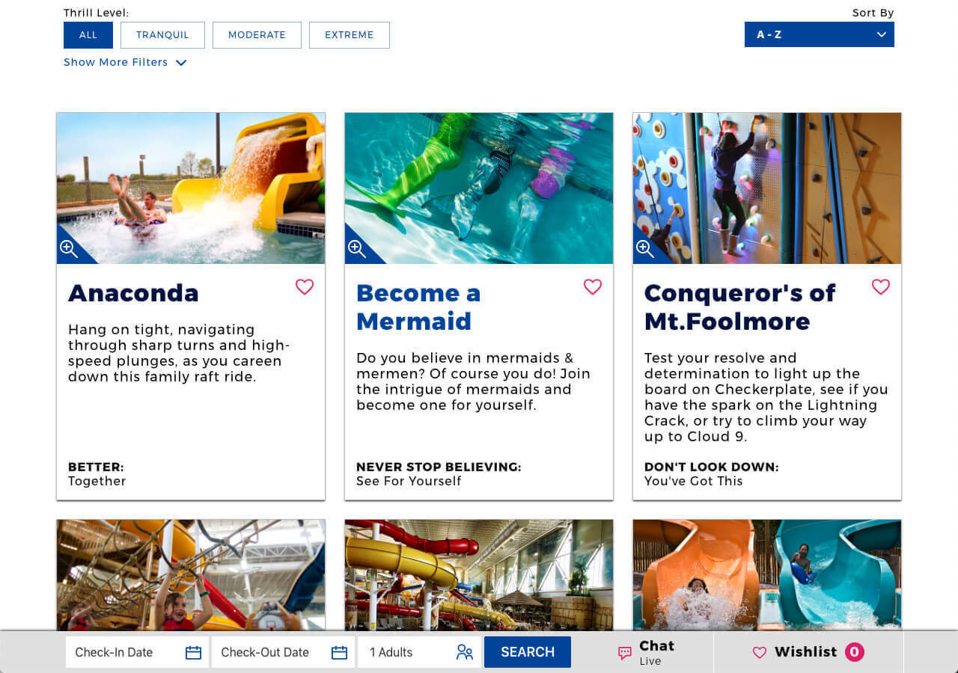Click the blue SEARCH button
958x673 pixels.
(528, 652)
